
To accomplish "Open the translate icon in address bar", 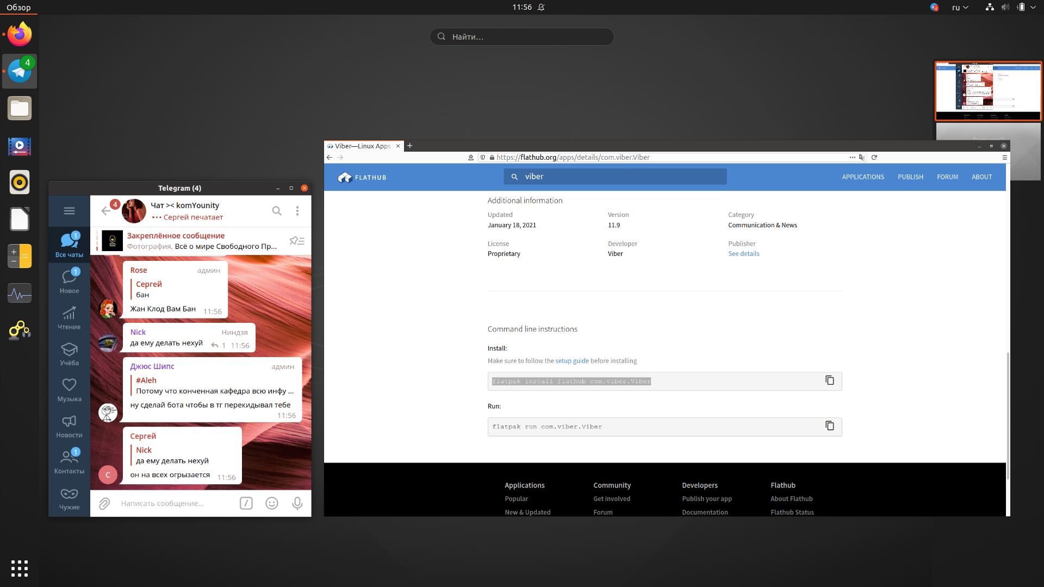I will (862, 157).
